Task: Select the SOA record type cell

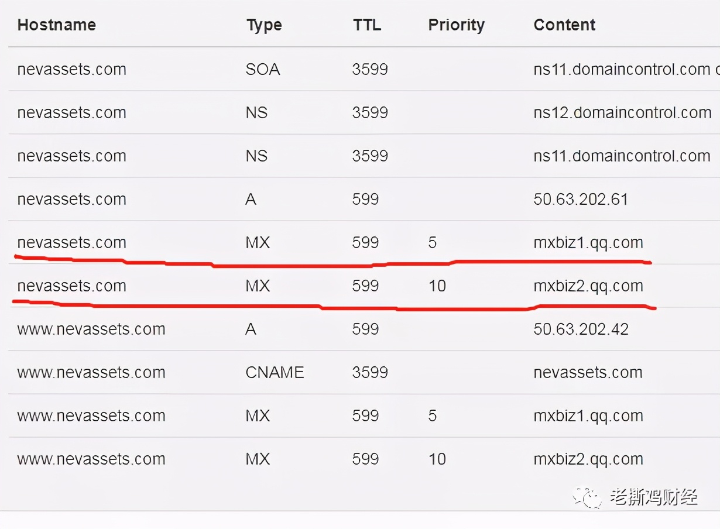Action: [x=263, y=69]
